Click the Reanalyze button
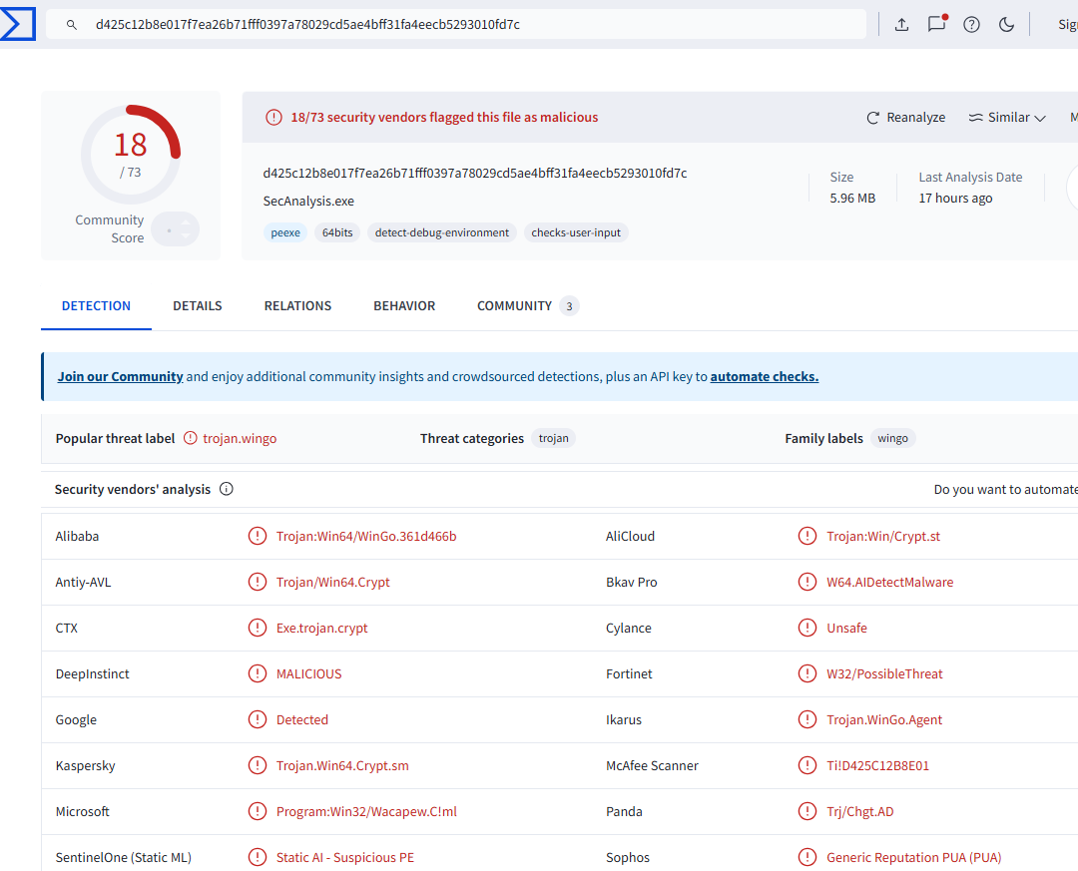 [906, 118]
